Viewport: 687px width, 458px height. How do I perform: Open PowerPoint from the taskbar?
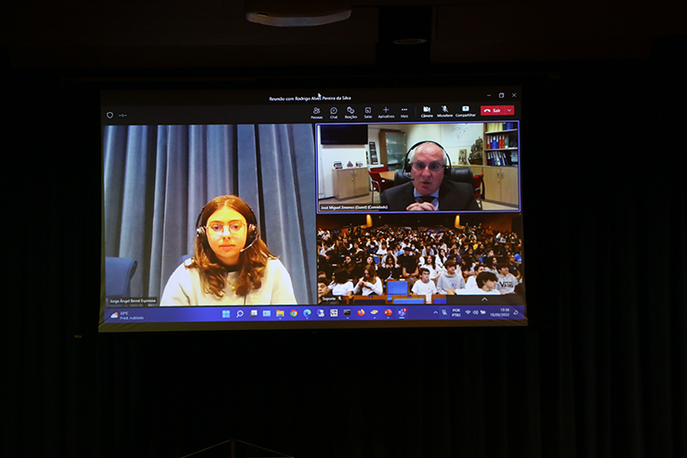click(x=387, y=312)
